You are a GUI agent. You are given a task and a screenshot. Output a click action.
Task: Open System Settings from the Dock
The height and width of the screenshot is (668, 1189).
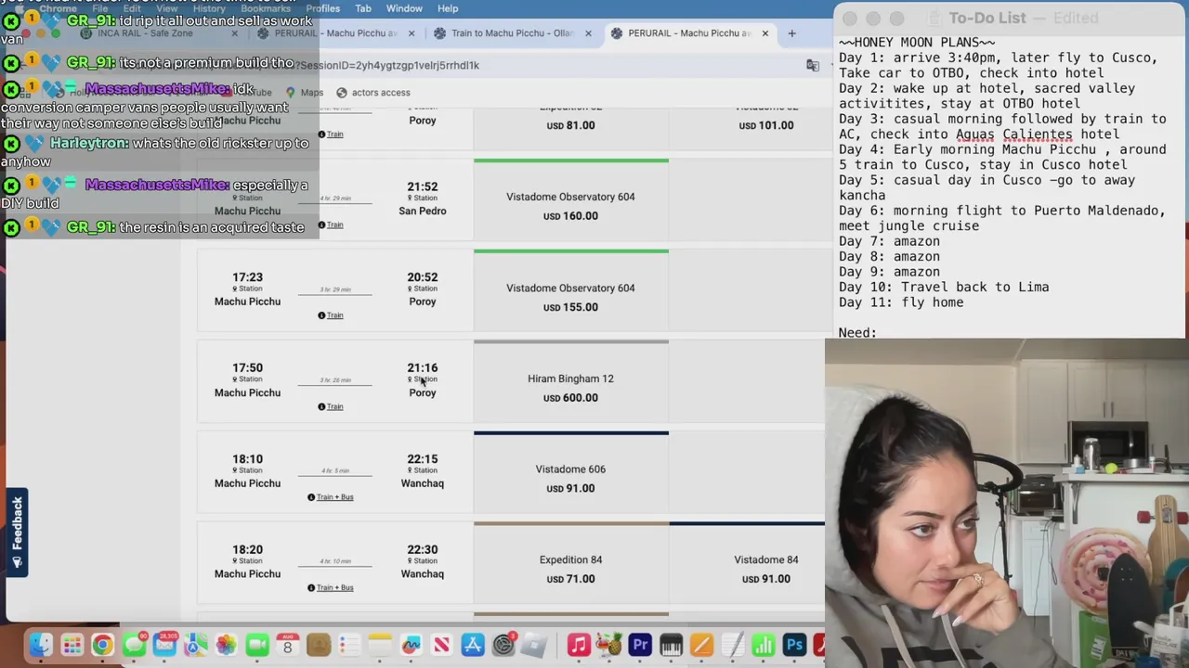coord(503,645)
